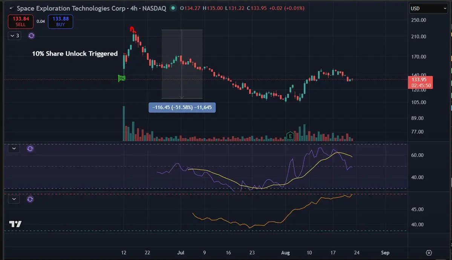Image resolution: width=452 pixels, height=260 pixels.
Task: Collapse the indicator legend showing 3
Action: (14, 36)
